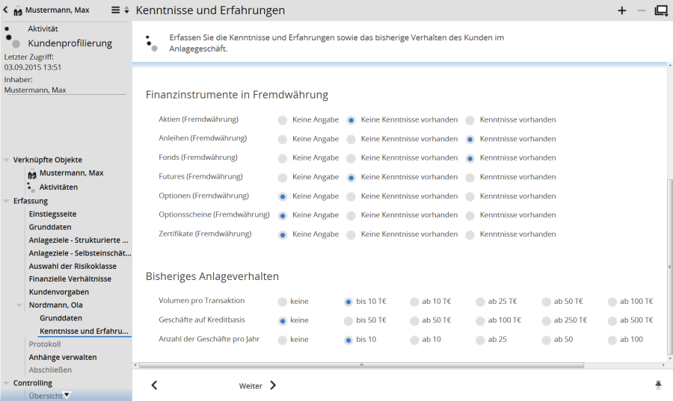Collapse the Nordmann, Ola tree node

tap(20, 305)
